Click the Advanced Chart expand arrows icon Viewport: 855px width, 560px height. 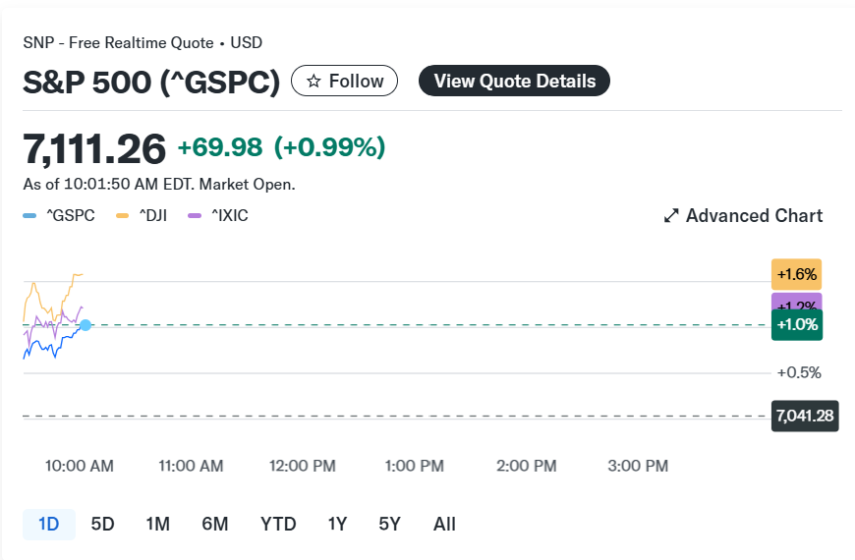tap(671, 216)
